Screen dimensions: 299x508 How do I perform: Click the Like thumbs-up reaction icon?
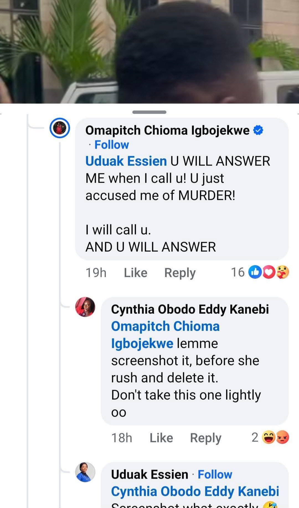[254, 273]
